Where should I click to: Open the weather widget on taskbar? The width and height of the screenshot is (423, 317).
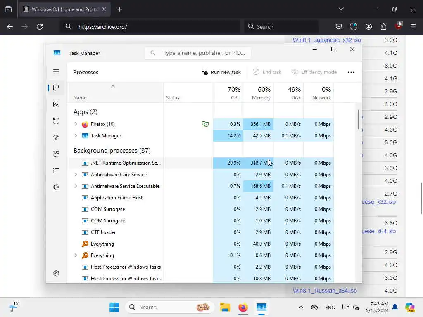tap(14, 307)
